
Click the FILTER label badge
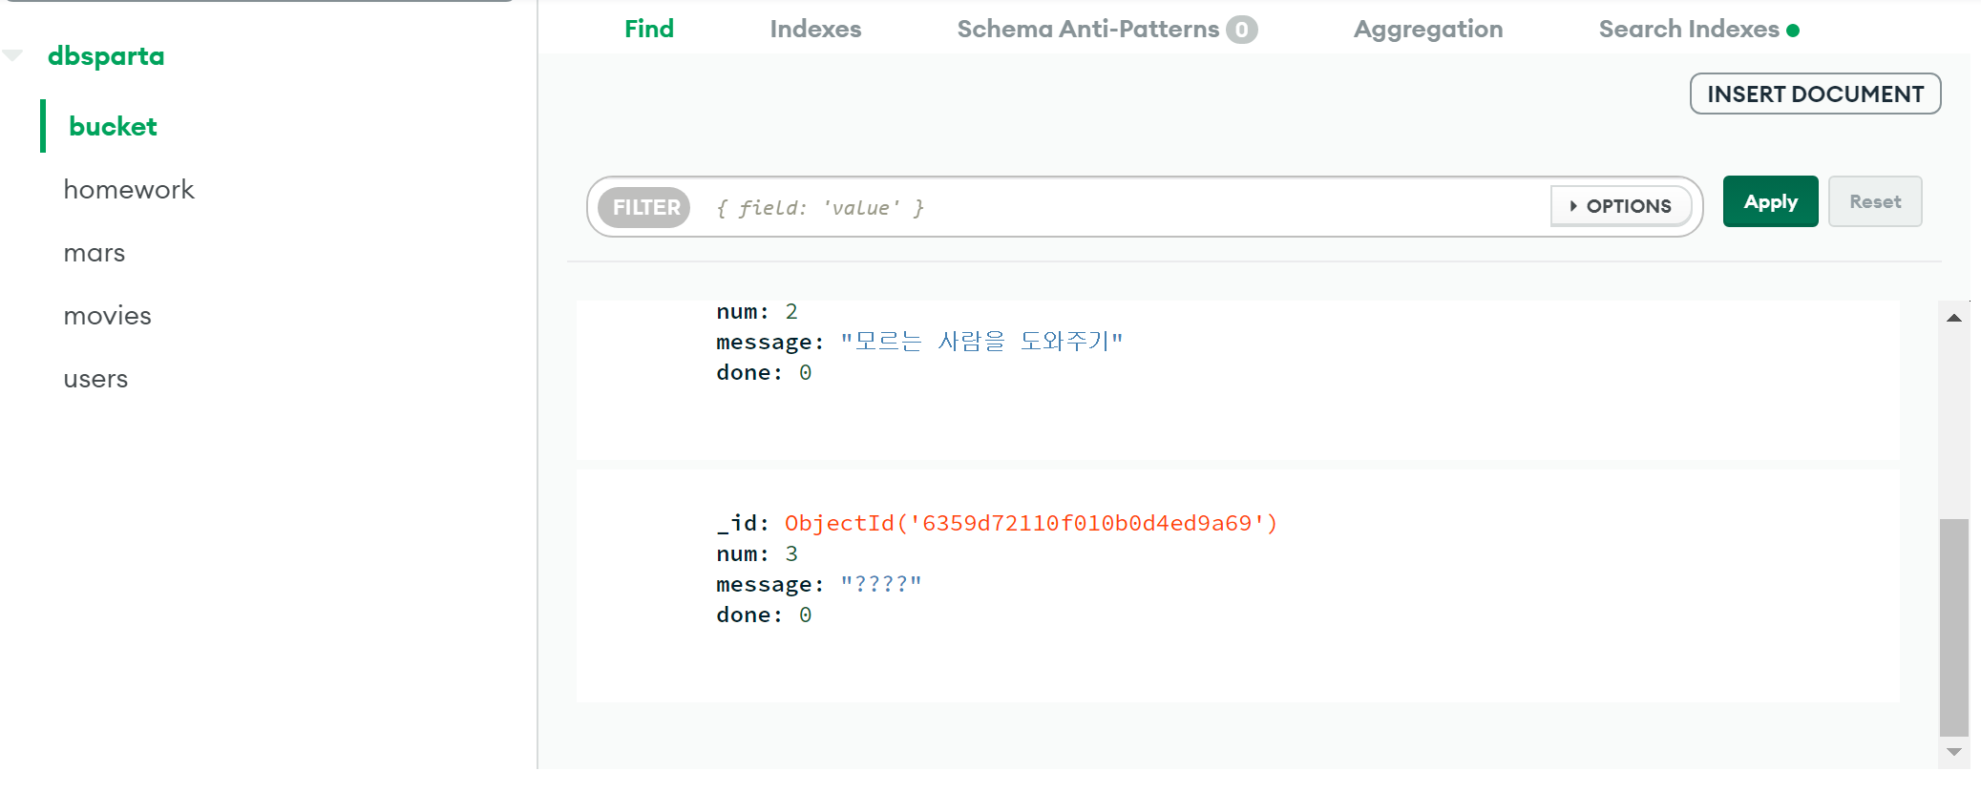(x=644, y=207)
